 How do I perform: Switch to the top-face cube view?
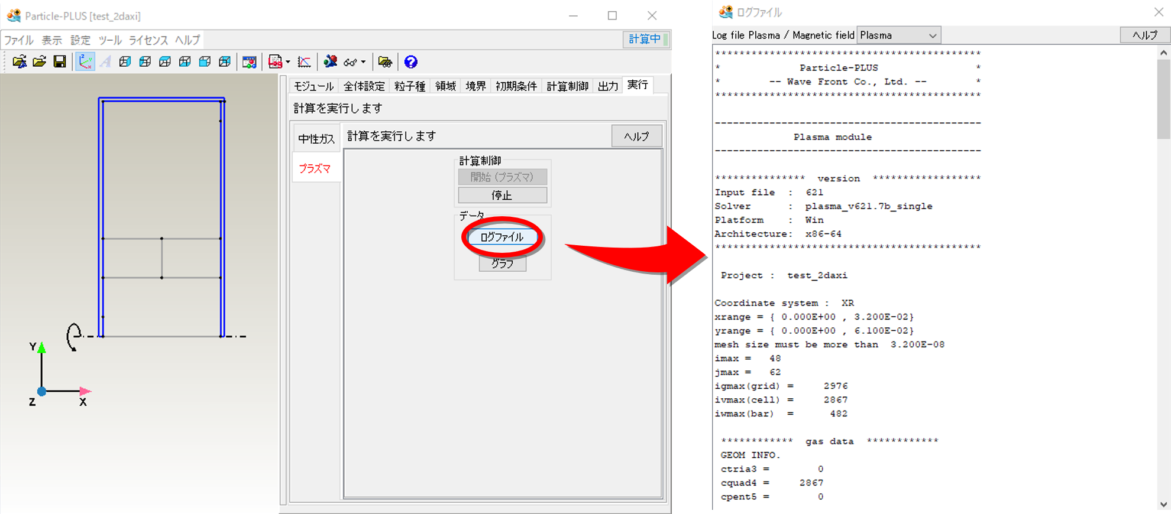pos(165,61)
